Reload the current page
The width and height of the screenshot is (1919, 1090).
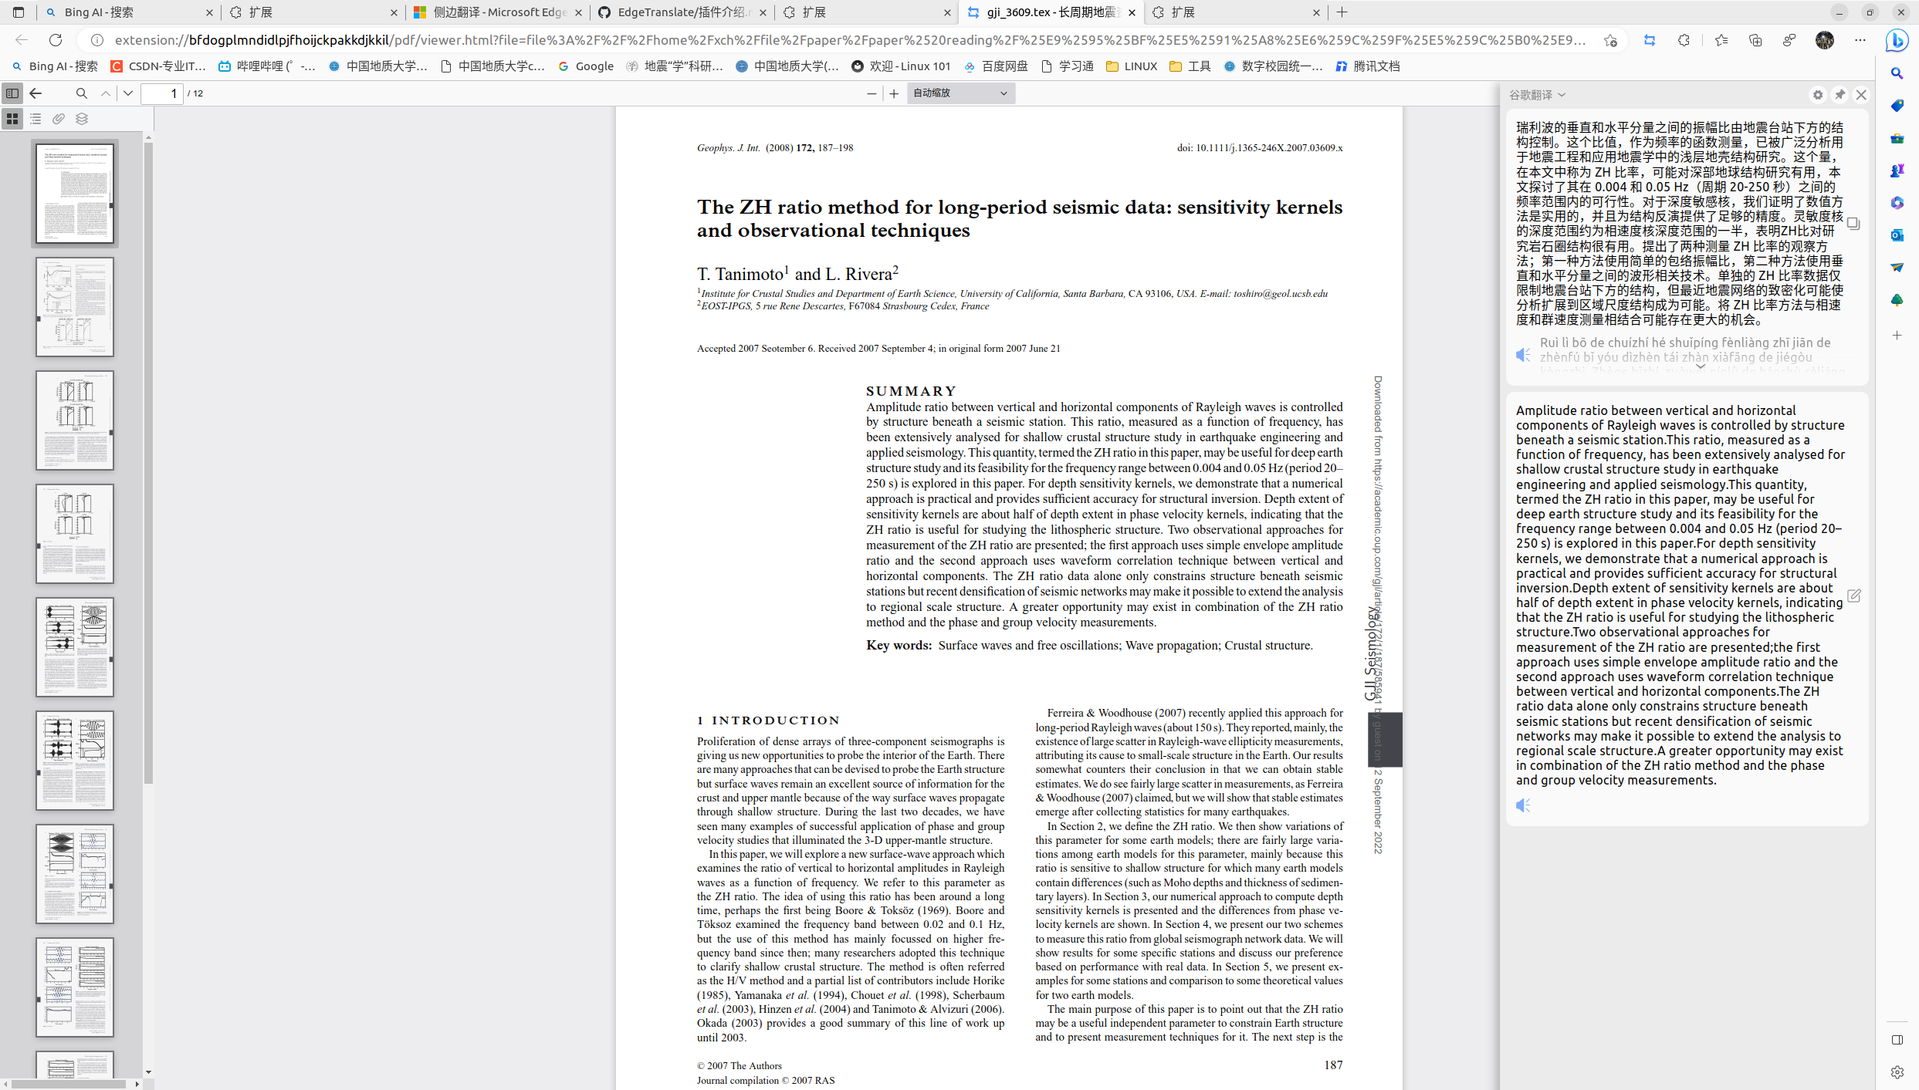56,40
